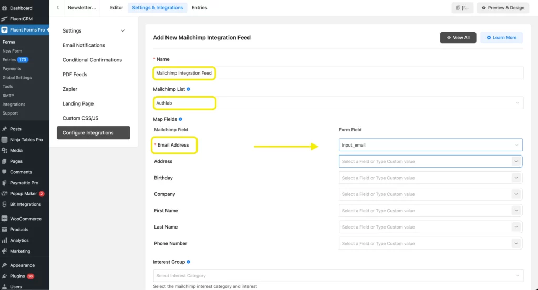Click the info icon next to Mailchimp List
Image resolution: width=538 pixels, height=290 pixels.
pos(188,89)
